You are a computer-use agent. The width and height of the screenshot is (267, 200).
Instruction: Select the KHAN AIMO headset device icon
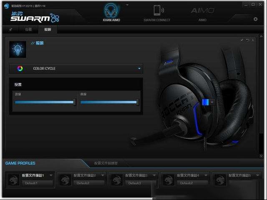pyautogui.click(x=111, y=10)
